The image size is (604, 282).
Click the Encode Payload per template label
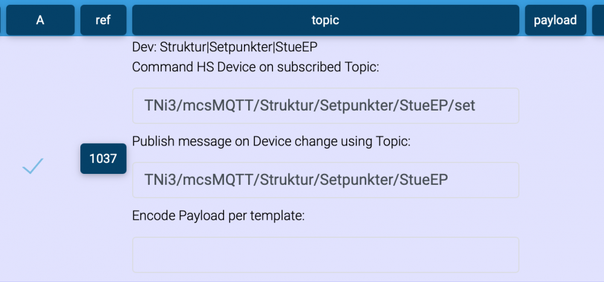(x=218, y=215)
